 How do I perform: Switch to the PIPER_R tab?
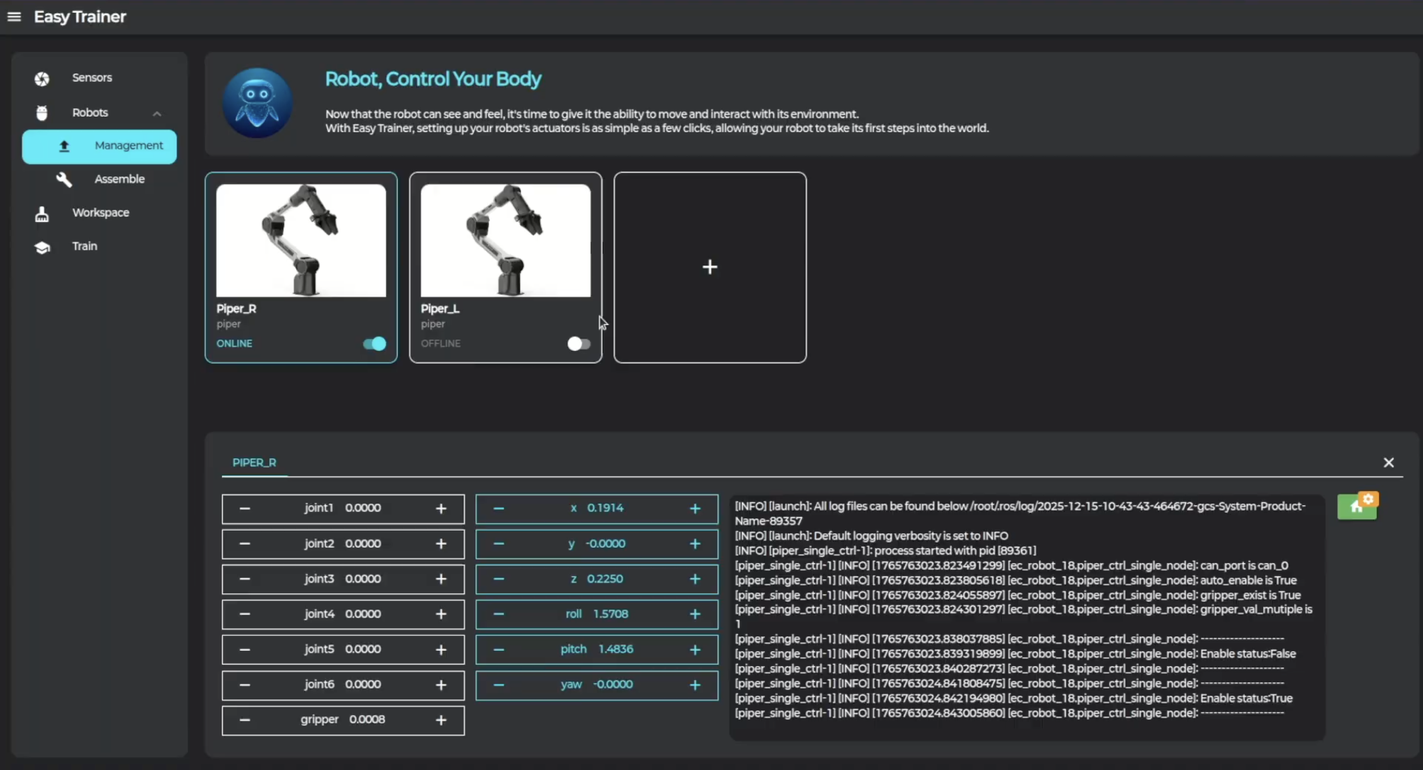coord(254,462)
